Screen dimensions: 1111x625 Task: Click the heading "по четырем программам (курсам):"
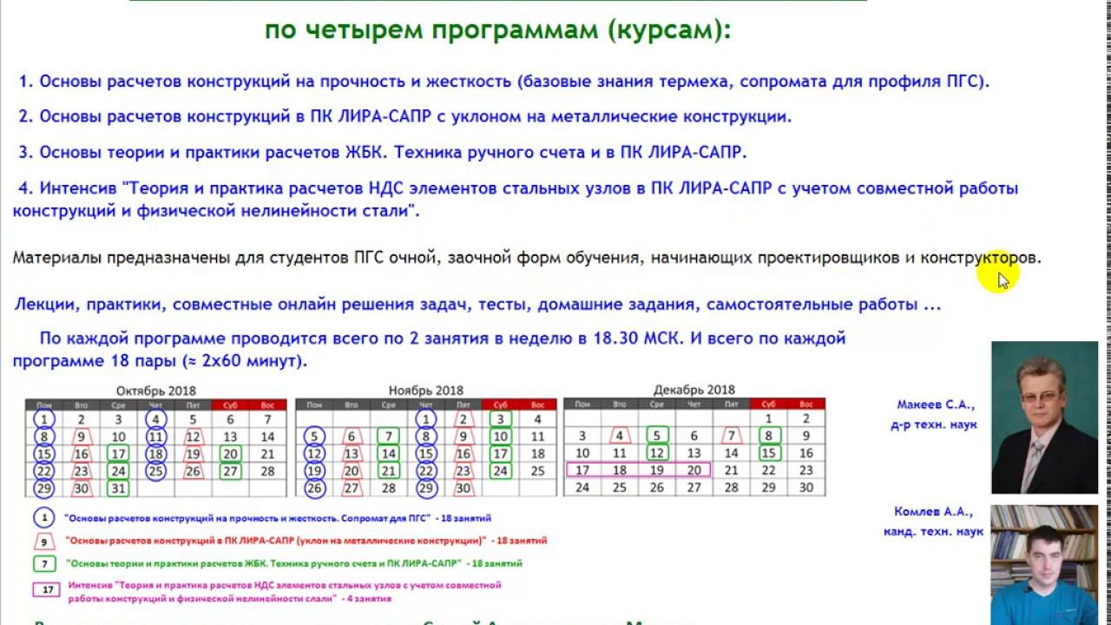(497, 30)
